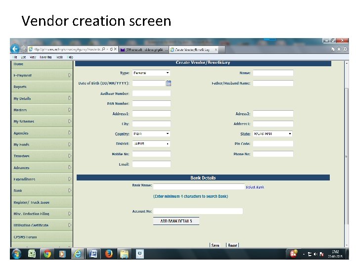The image size is (356, 267).
Task: Open Windows Start button
Action: pos(16,254)
